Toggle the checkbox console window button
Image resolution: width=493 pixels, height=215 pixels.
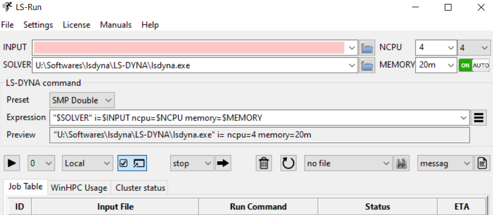(x=133, y=163)
